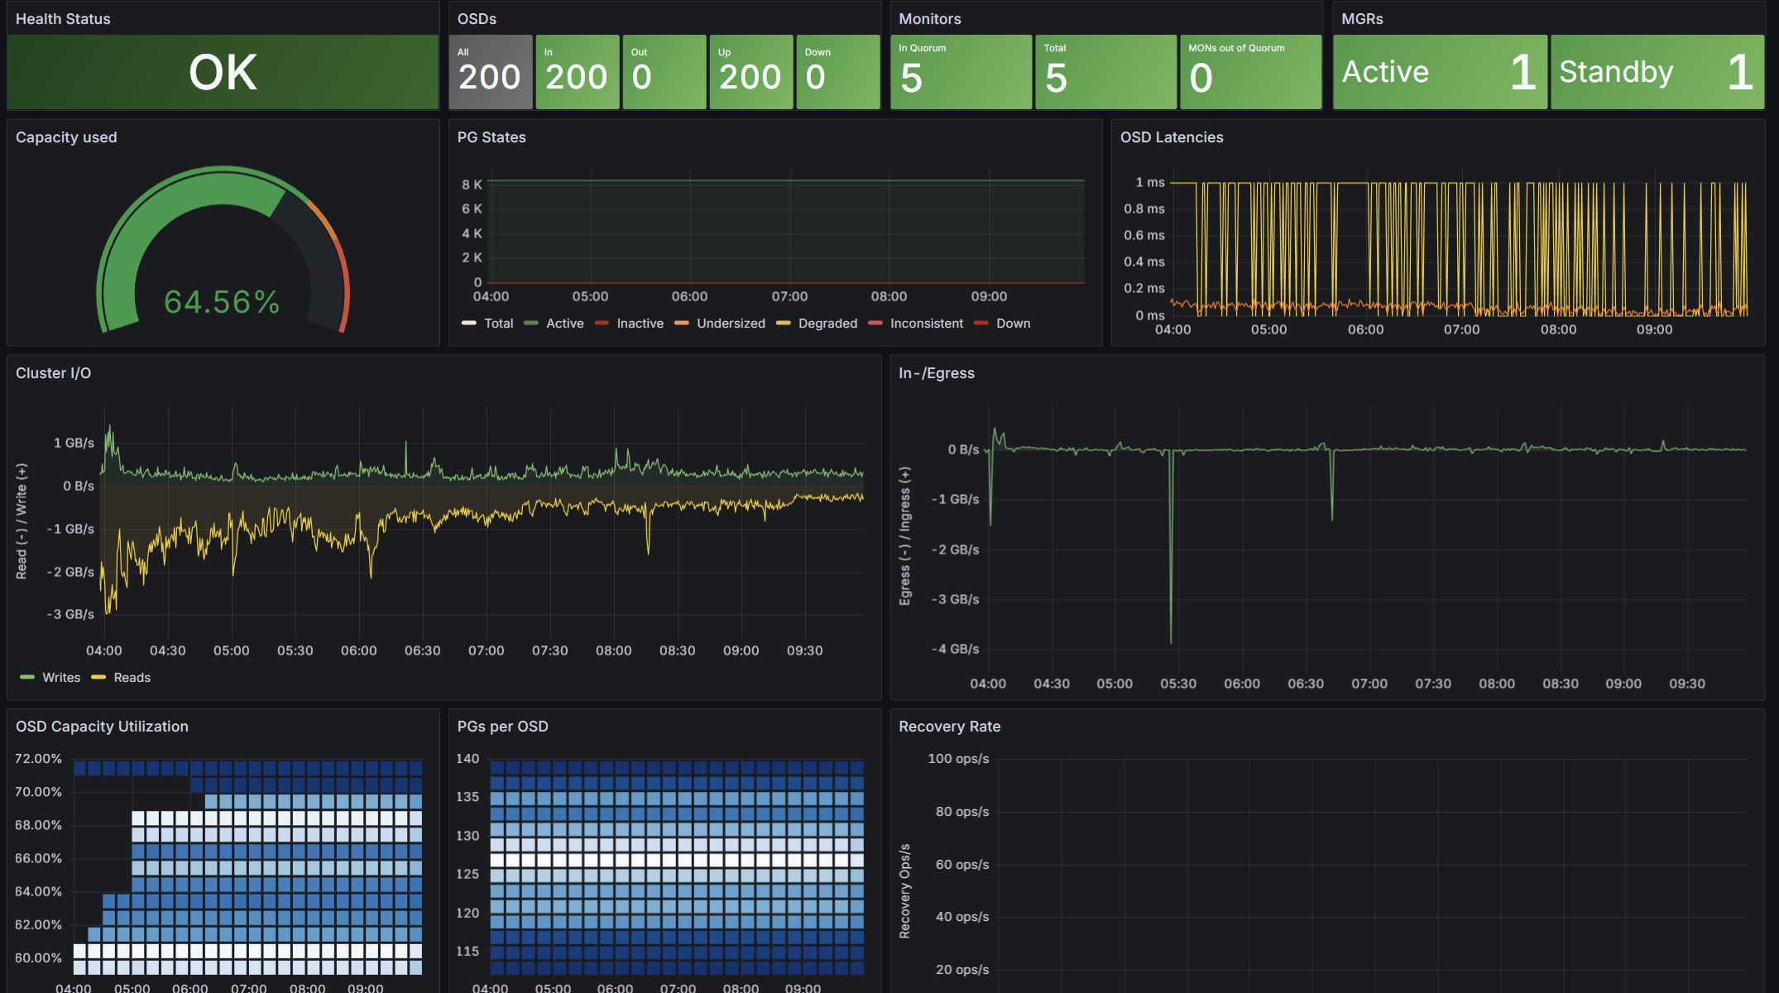This screenshot has width=1779, height=993.
Task: Click the Inactive legend color swatch
Action: 602,324
